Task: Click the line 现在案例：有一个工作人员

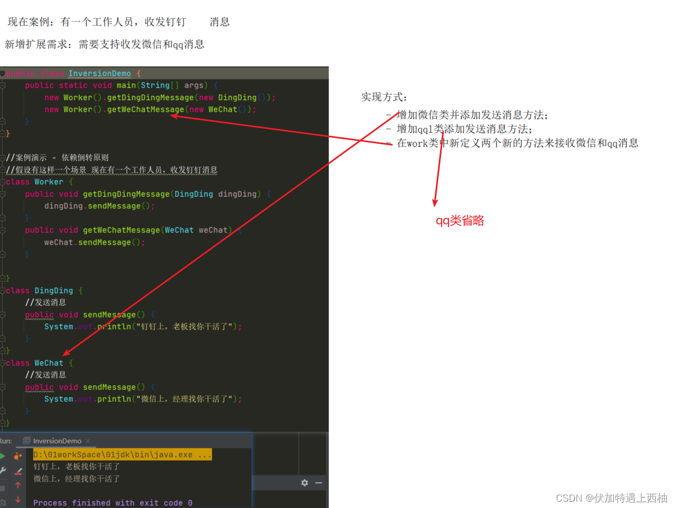Action: (x=119, y=22)
